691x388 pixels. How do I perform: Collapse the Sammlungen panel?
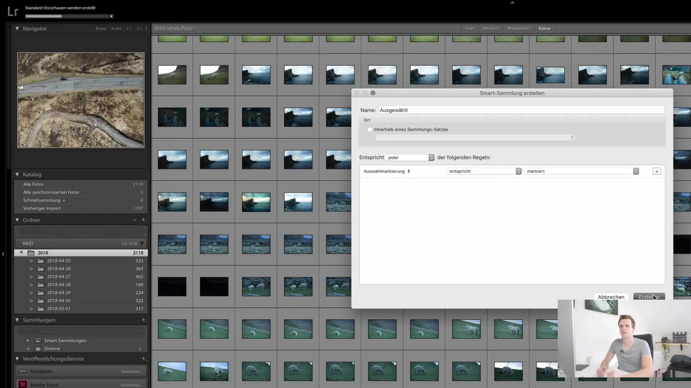click(x=17, y=320)
